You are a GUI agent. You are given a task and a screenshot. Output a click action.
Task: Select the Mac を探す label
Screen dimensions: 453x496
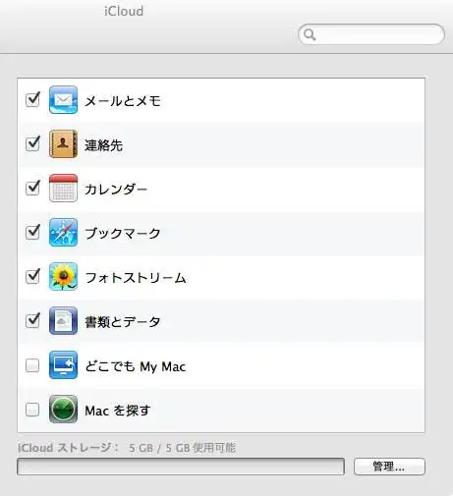point(118,411)
